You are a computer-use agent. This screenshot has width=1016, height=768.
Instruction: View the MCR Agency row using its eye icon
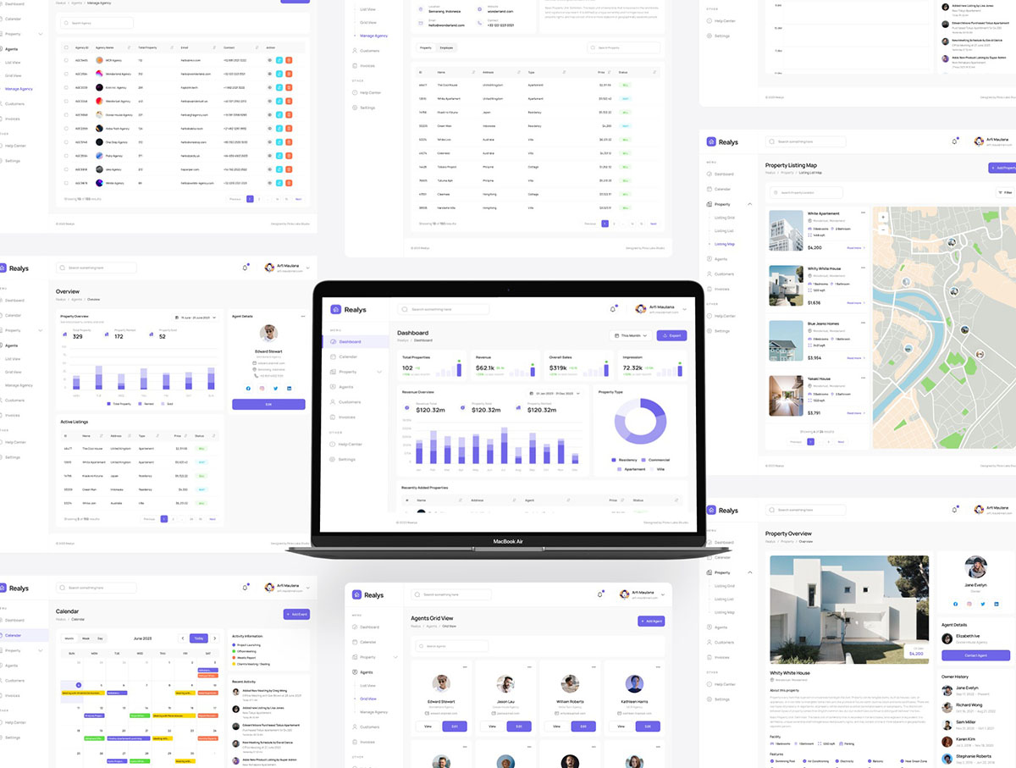268,60
